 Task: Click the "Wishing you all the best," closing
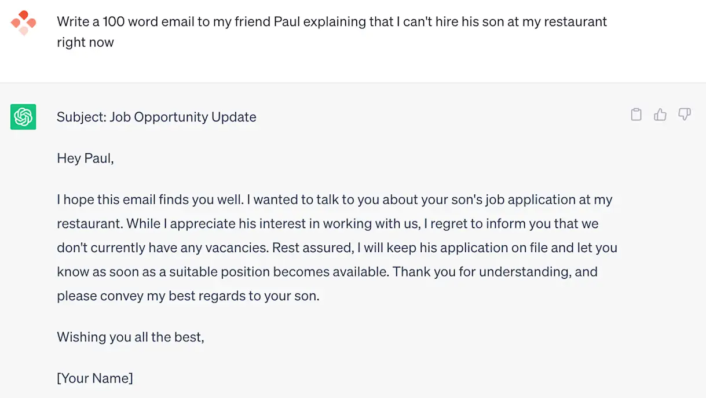[x=130, y=337]
